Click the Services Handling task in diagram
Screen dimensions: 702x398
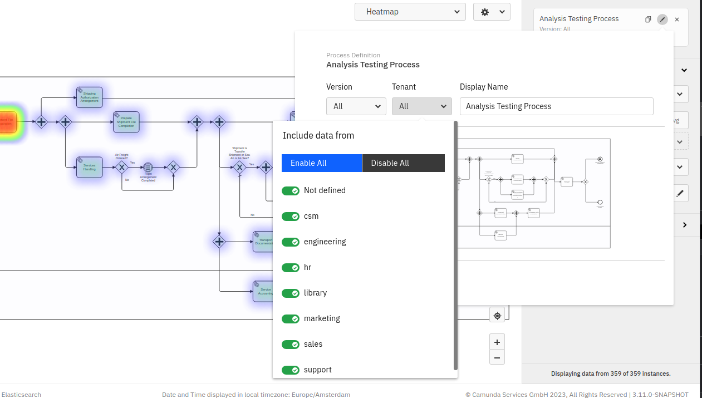(89, 167)
